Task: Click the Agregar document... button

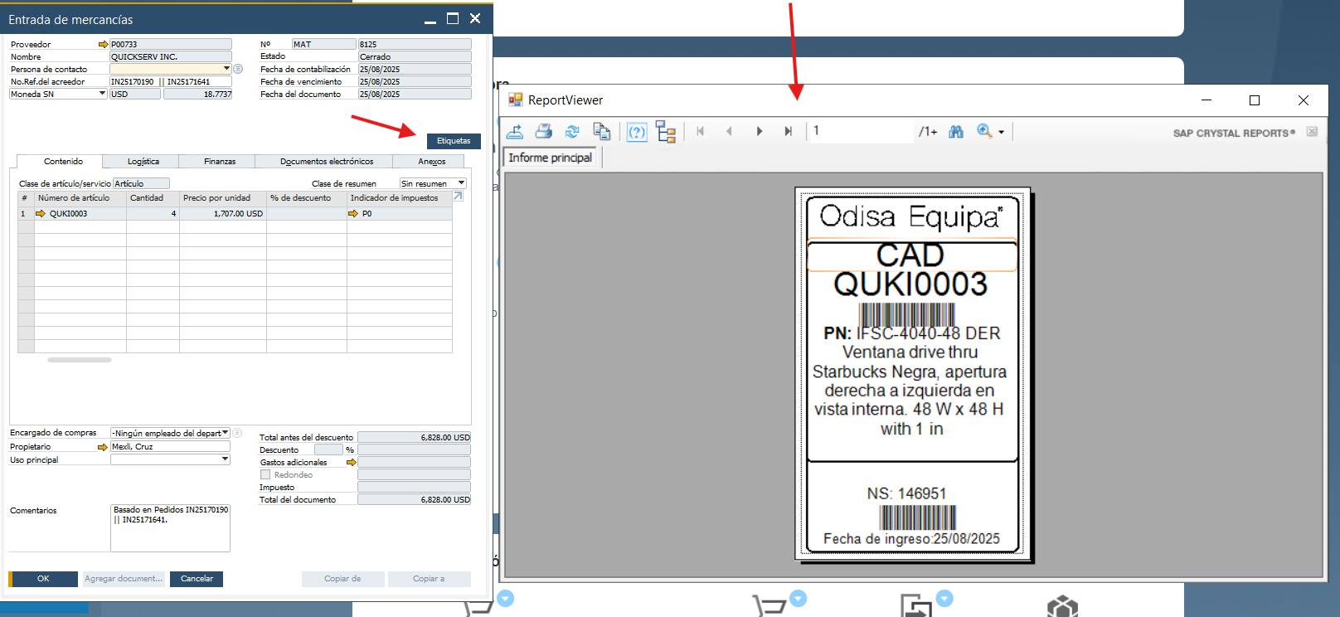Action: pyautogui.click(x=124, y=579)
